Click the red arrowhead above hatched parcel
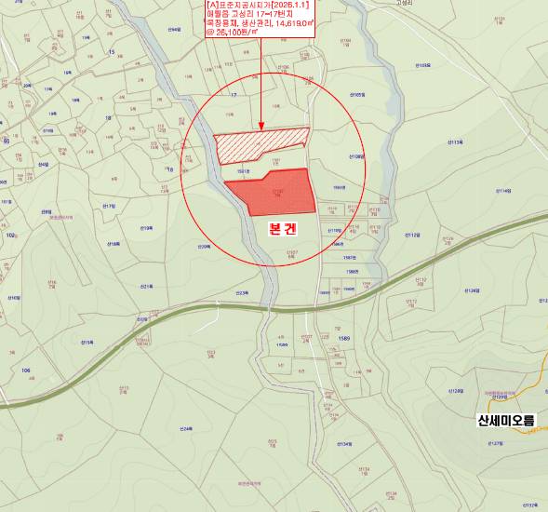This screenshot has width=548, height=512. pyautogui.click(x=261, y=127)
